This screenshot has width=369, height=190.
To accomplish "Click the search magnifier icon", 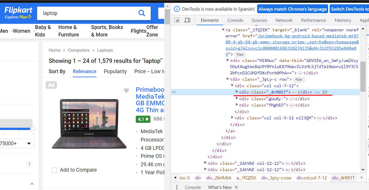I will 142,13.
